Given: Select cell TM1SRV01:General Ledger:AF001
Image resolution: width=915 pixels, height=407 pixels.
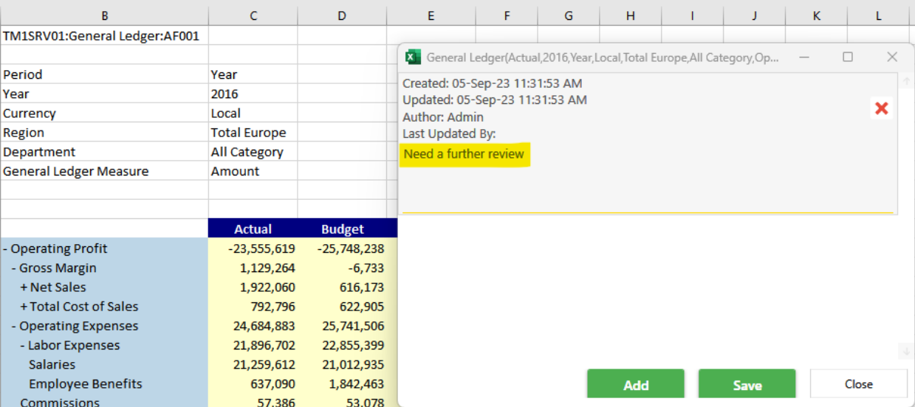Looking at the screenshot, I should pyautogui.click(x=104, y=35).
